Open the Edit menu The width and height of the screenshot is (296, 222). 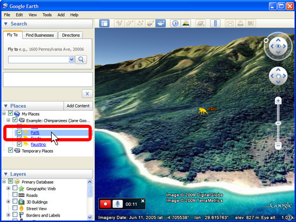pyautogui.click(x=19, y=15)
